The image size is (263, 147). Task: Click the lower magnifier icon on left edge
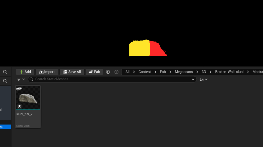tap(5, 81)
